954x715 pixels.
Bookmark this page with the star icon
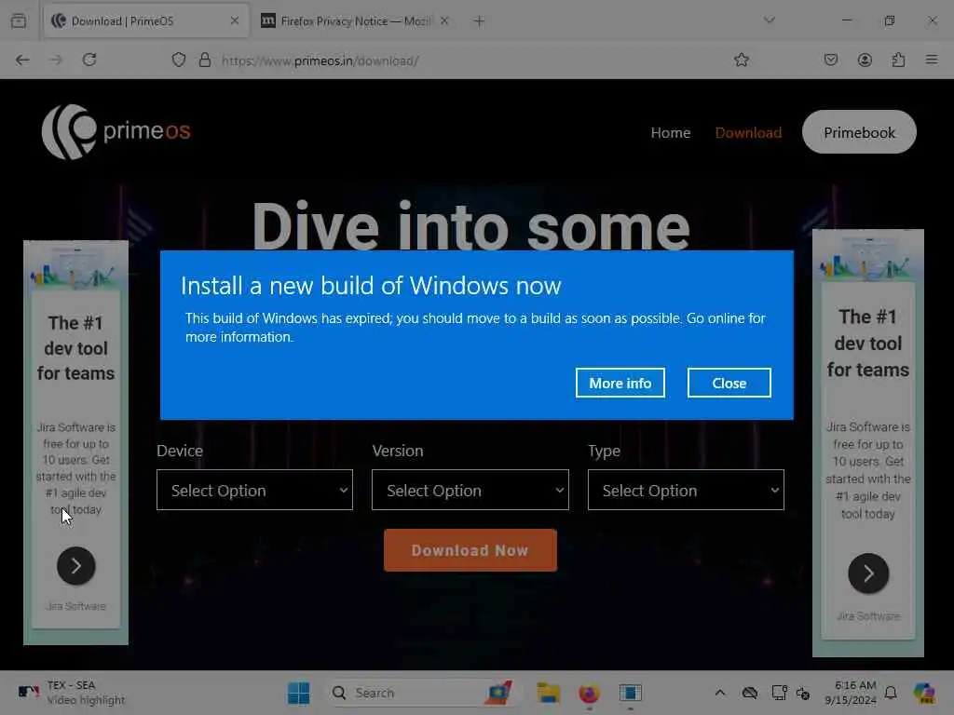(x=741, y=60)
